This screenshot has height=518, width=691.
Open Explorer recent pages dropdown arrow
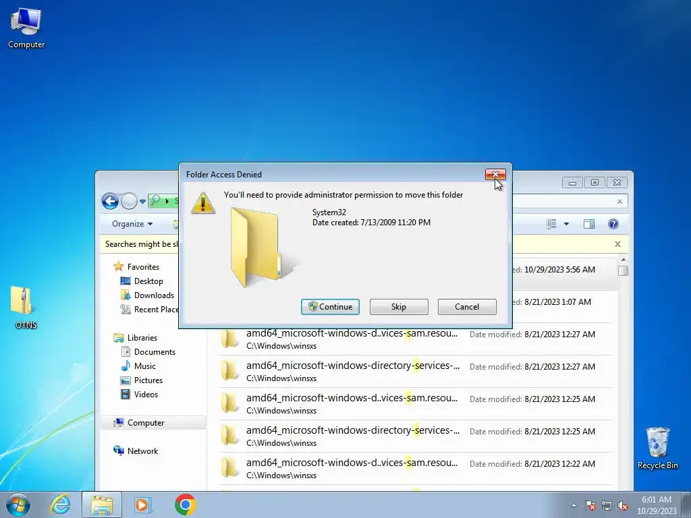click(142, 202)
